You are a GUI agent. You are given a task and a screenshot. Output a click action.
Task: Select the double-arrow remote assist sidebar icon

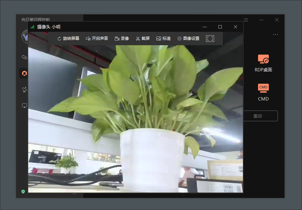coord(24,57)
